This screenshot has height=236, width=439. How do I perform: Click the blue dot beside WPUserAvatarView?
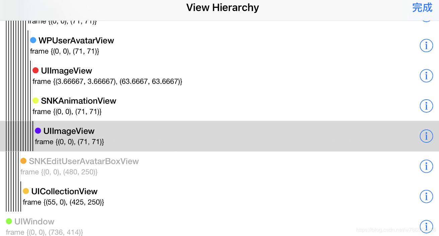[33, 40]
